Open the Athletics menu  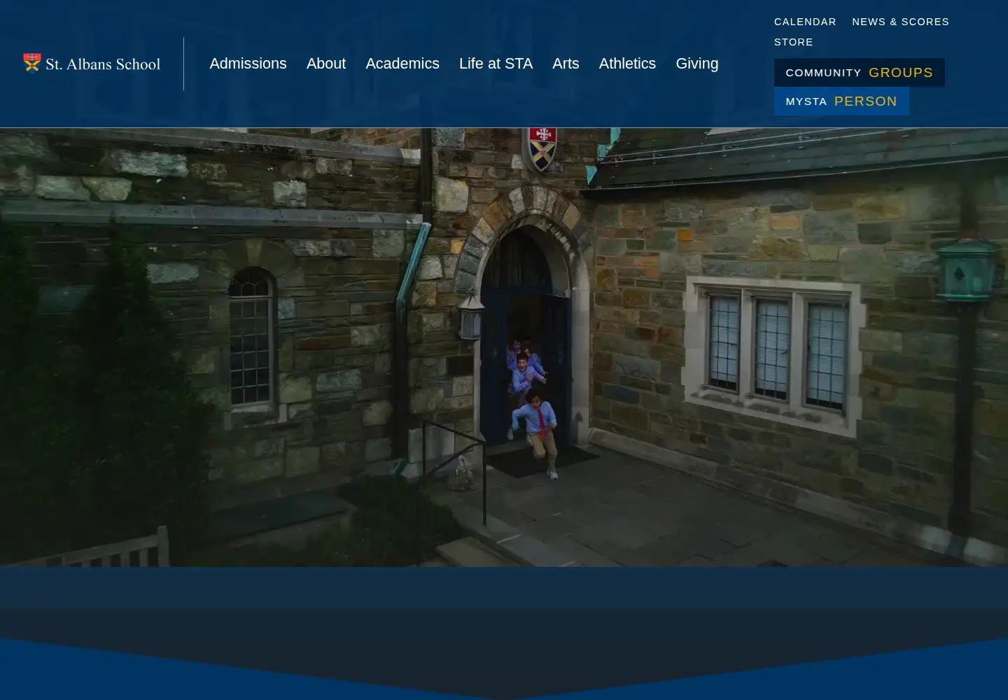point(627,64)
